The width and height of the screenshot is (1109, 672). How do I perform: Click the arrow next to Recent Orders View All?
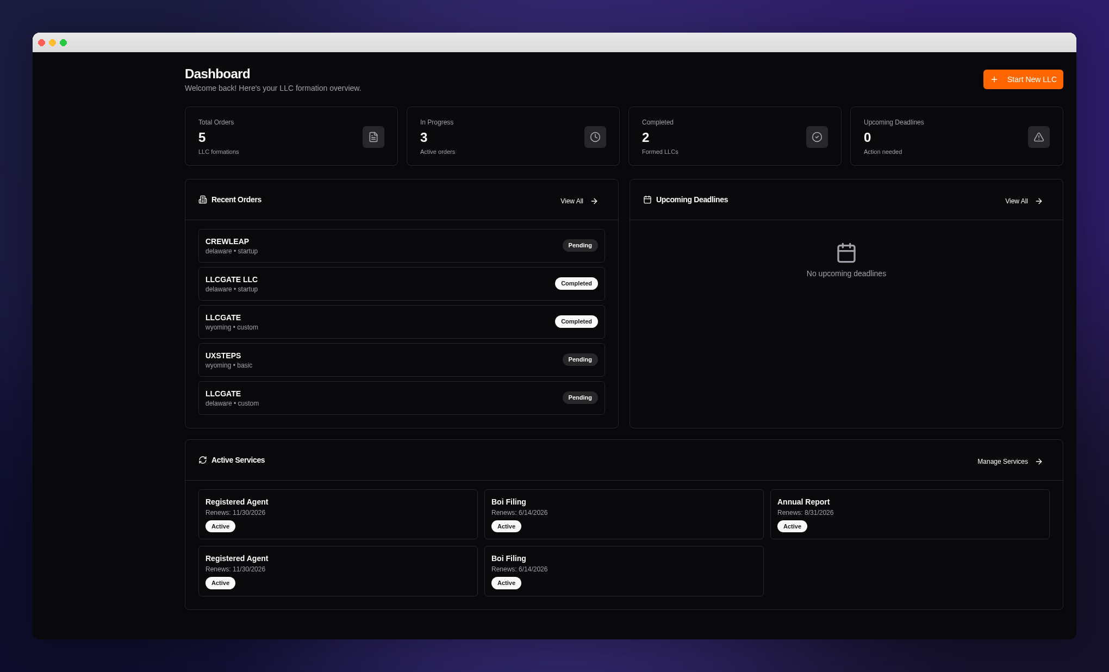[594, 201]
